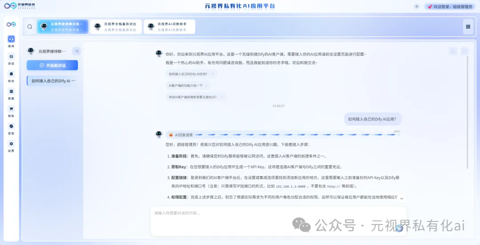Click the chat area vertical scrollbar
The image size is (480, 245).
pyautogui.click(x=467, y=113)
